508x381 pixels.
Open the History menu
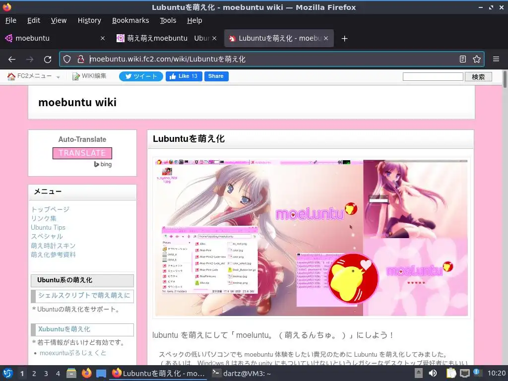89,20
